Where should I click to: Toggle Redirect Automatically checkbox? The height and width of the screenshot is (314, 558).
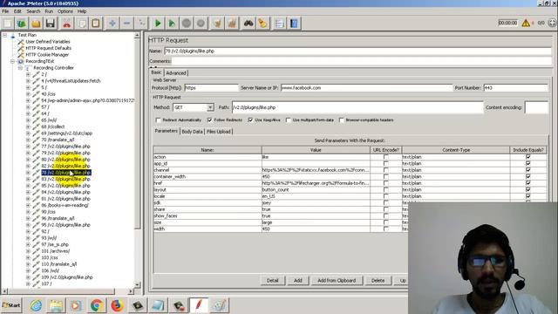[159, 120]
